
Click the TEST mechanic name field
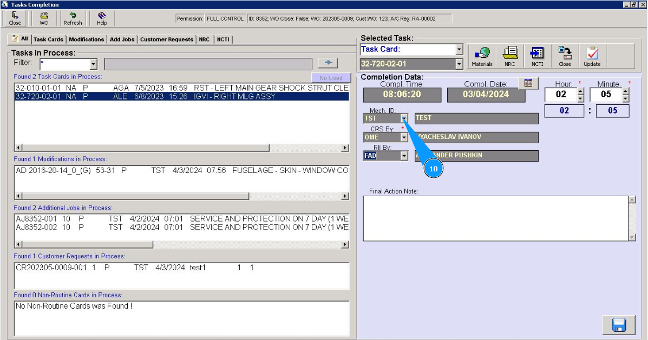476,118
